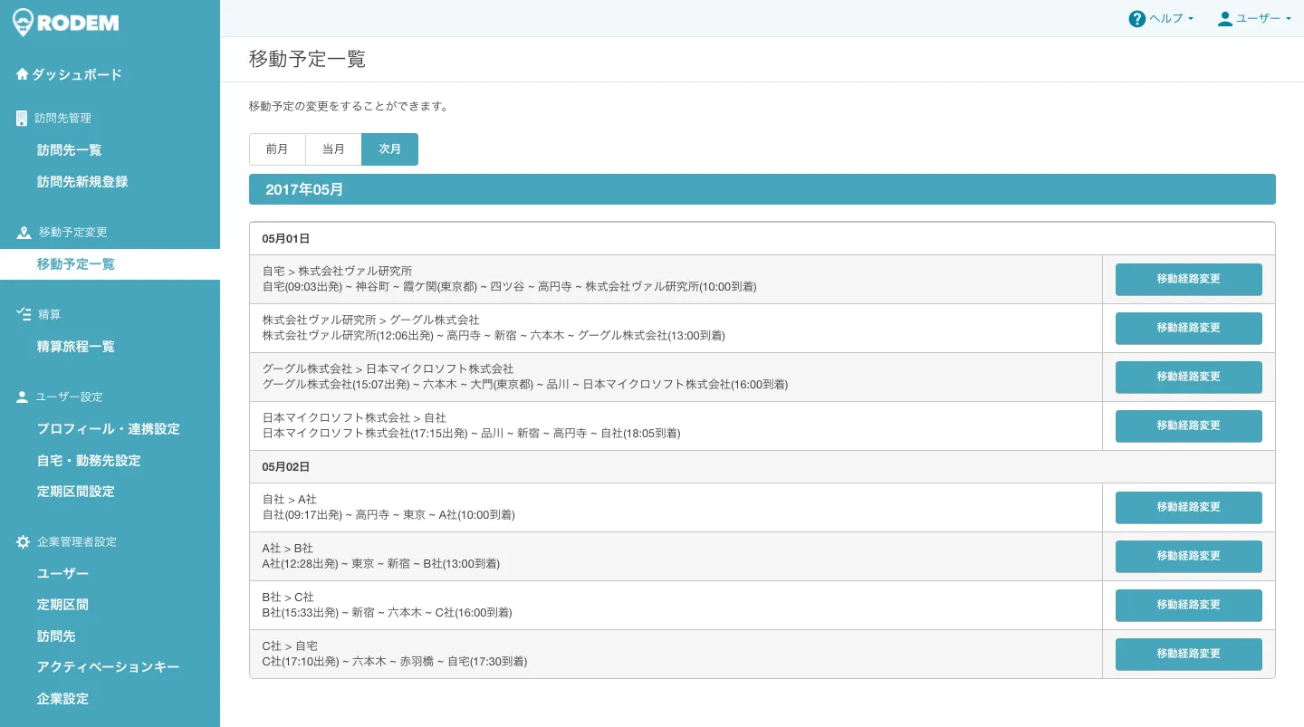
Task: Click the help question mark icon
Action: click(x=1136, y=19)
